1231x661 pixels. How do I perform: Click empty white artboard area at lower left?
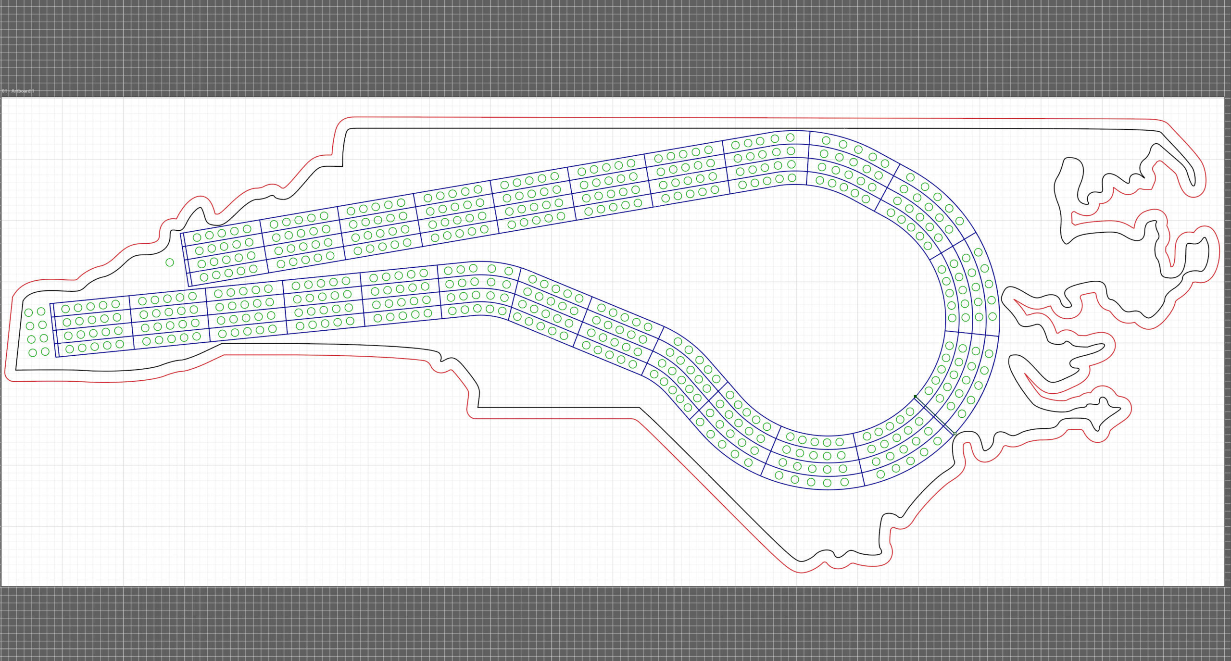coord(192,490)
